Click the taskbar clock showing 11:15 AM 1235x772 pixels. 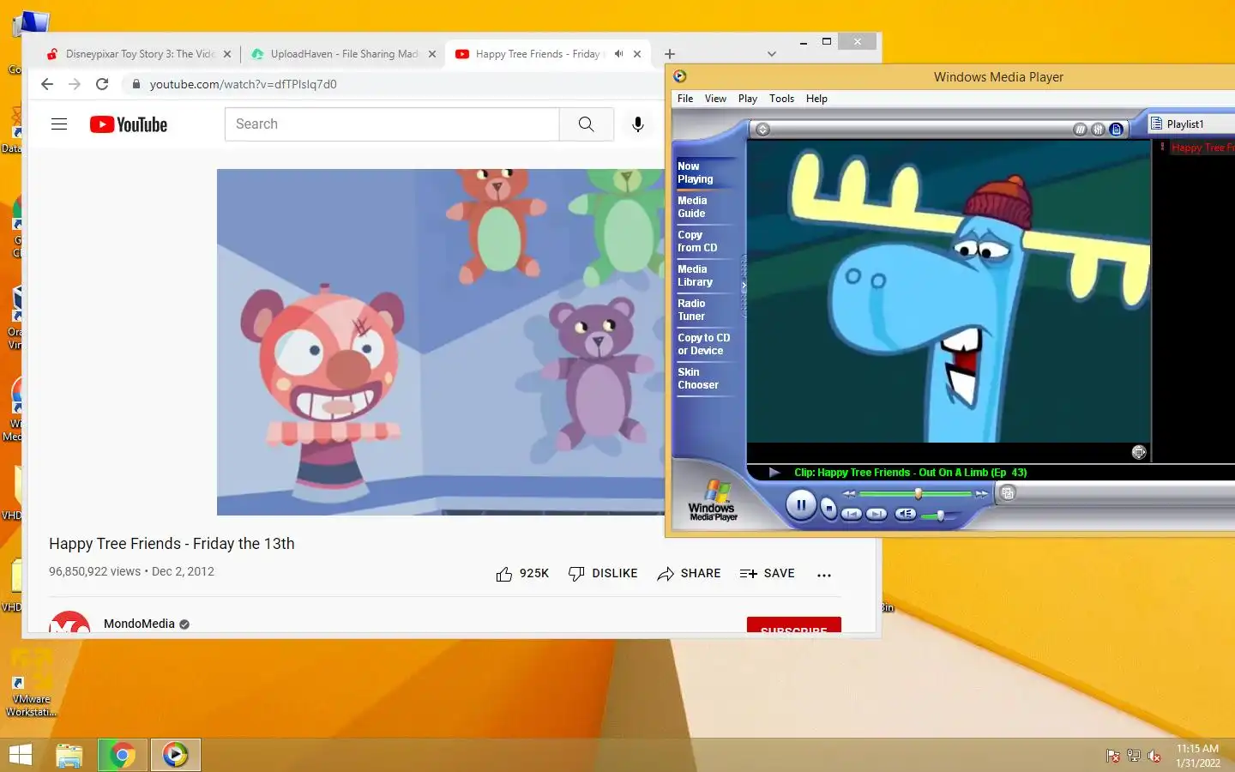point(1197,756)
